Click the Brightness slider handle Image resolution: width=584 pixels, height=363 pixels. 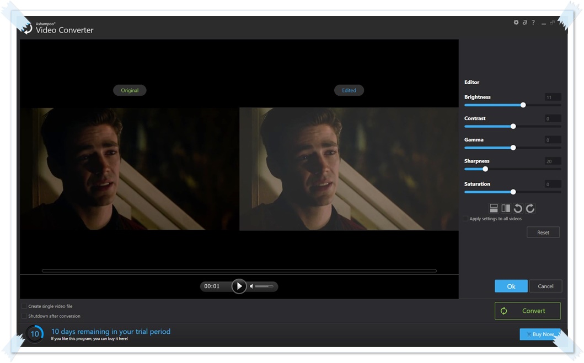(523, 105)
